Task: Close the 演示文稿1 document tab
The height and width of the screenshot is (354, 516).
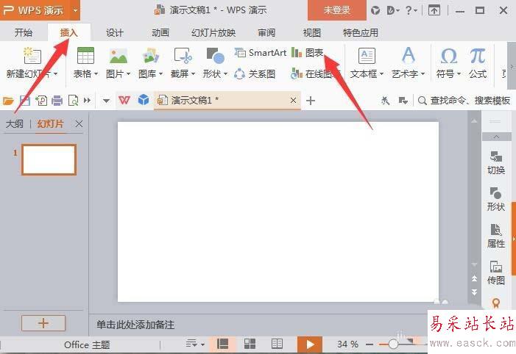Action: (x=293, y=100)
